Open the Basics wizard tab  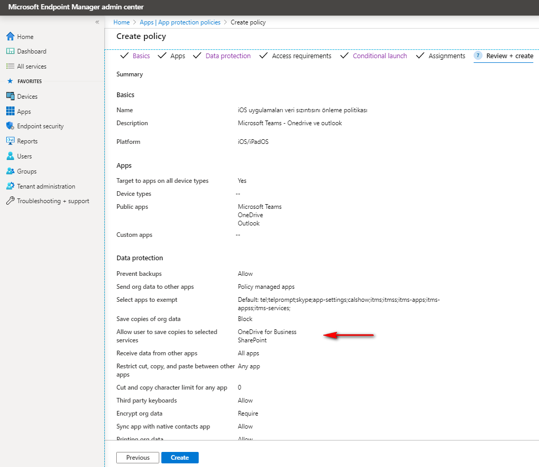(141, 56)
